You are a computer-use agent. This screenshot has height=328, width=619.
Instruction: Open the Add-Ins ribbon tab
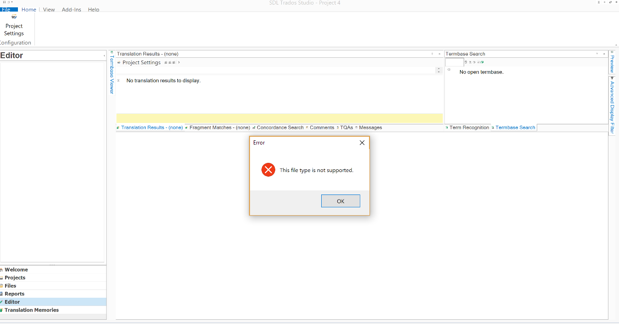click(71, 9)
